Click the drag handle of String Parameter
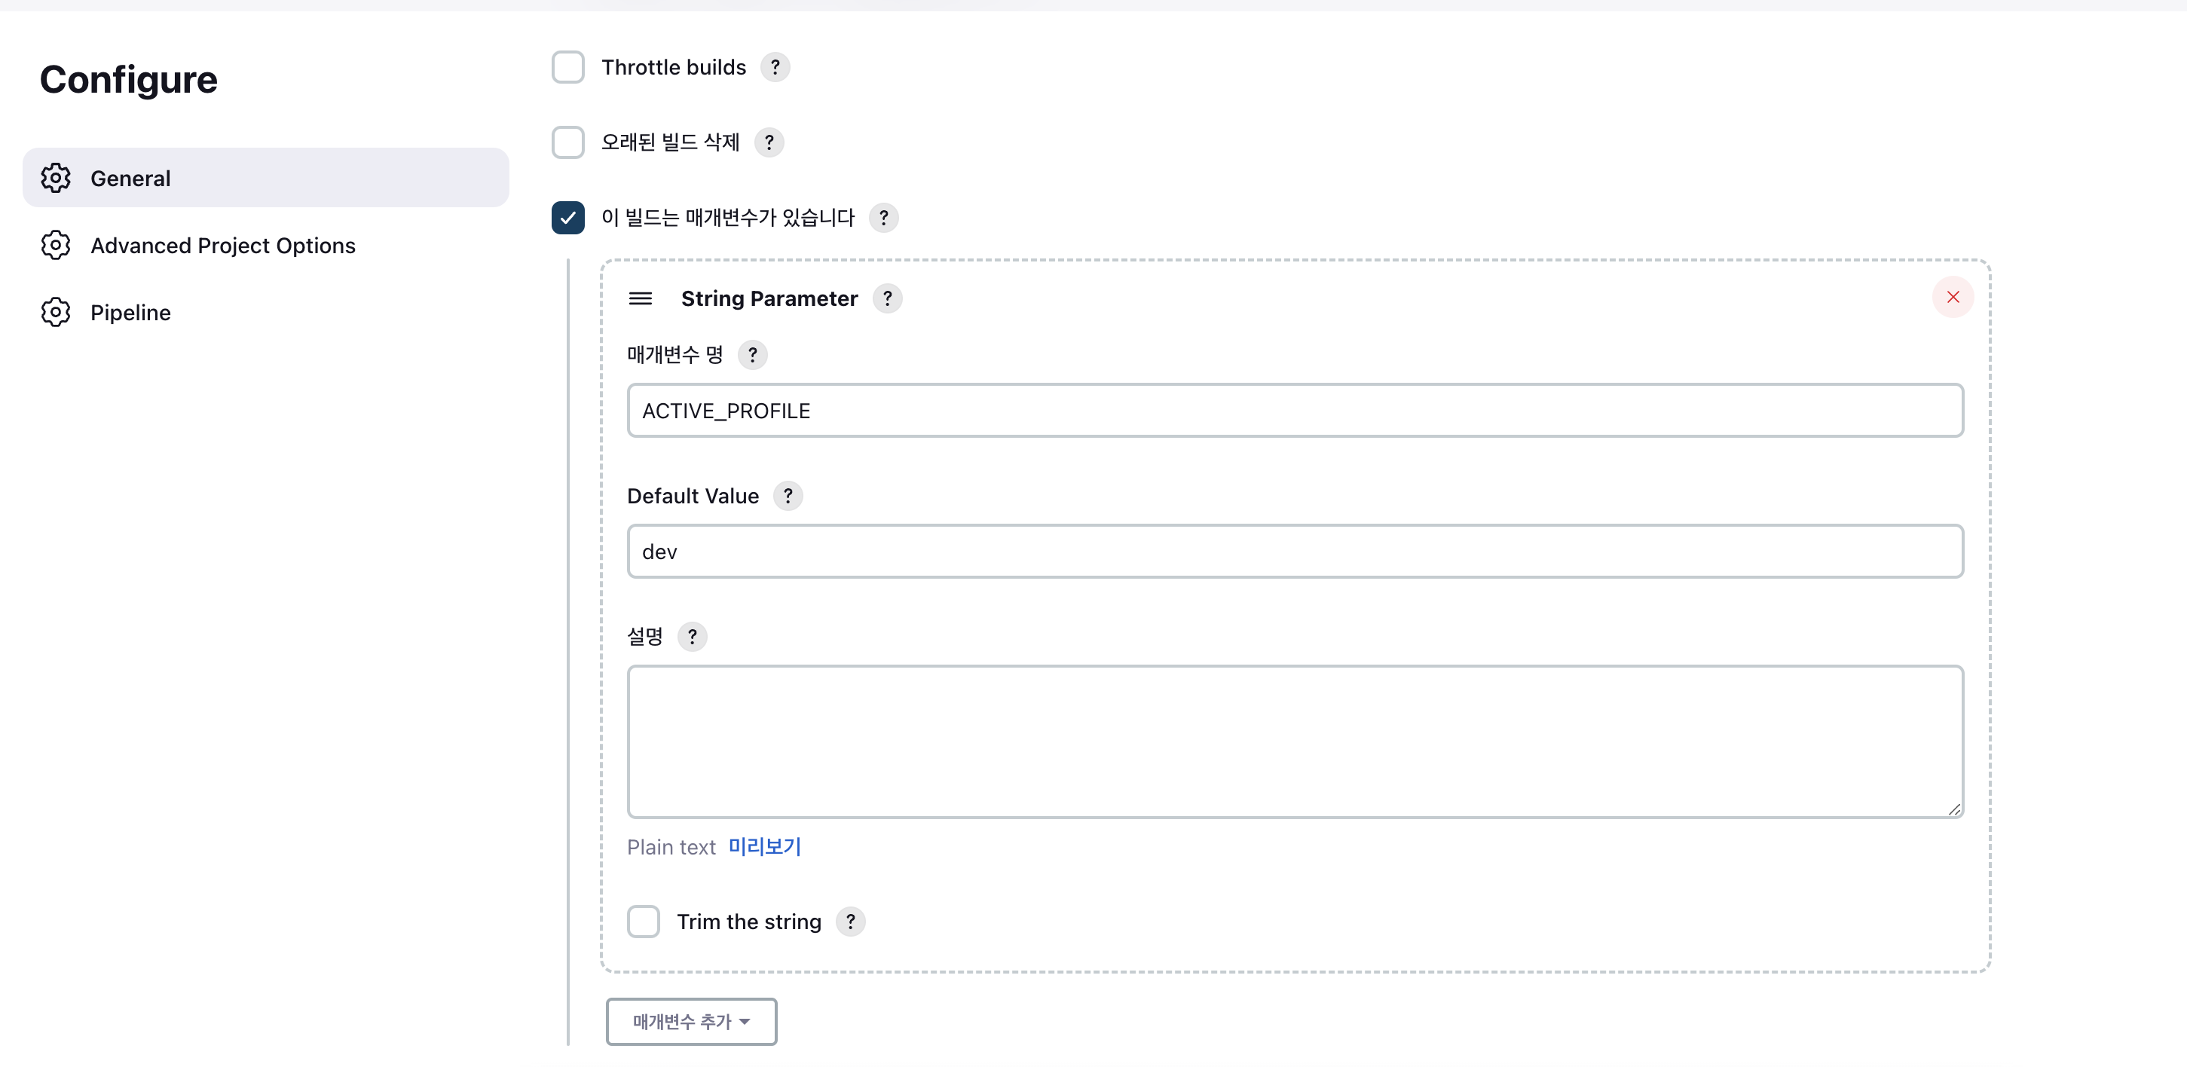The width and height of the screenshot is (2187, 1067). point(640,299)
